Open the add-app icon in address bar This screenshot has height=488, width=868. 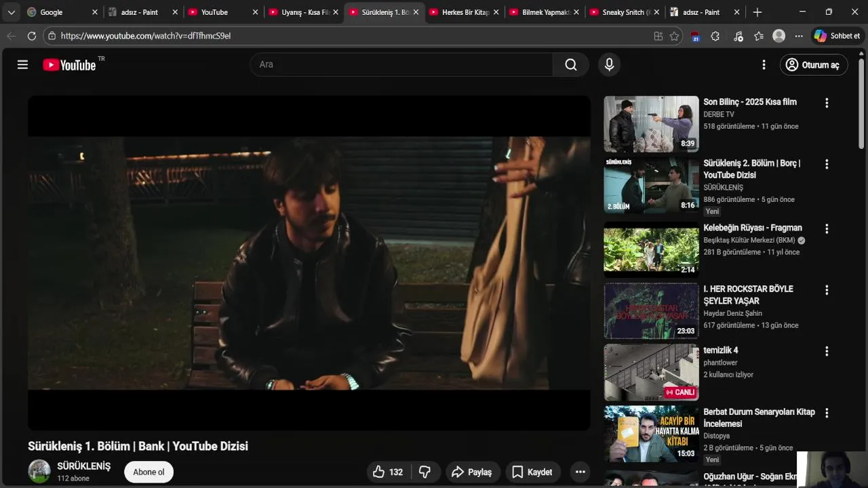pos(658,36)
